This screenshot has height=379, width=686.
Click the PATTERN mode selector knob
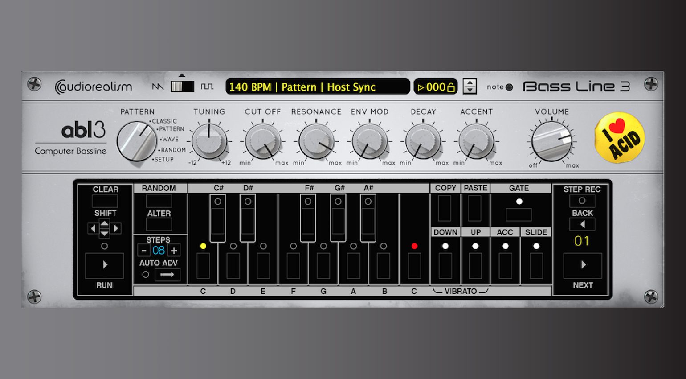(136, 141)
